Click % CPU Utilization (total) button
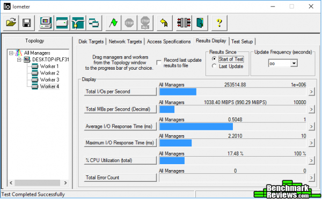The image size is (322, 199). tap(120, 160)
